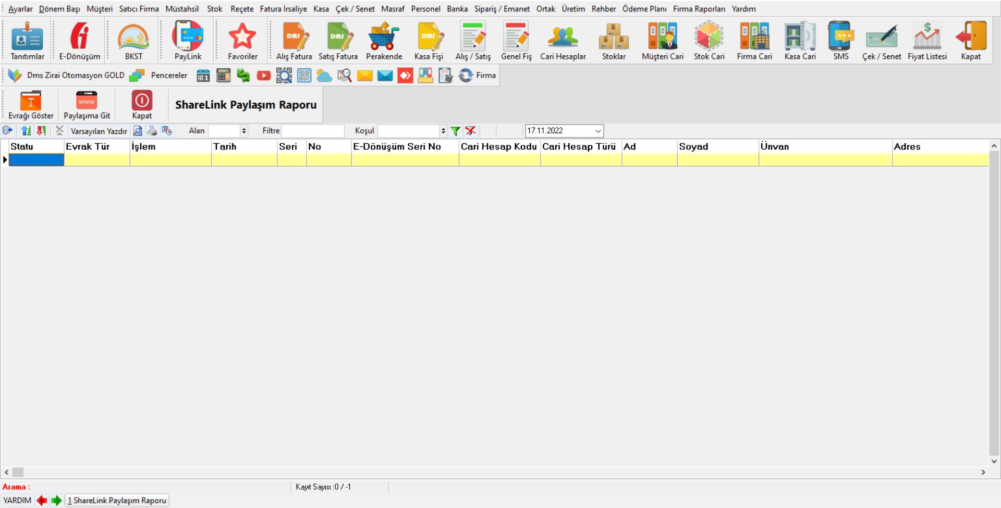The height and width of the screenshot is (508, 1001).
Task: Expand the Koşul condition dropdown
Action: click(x=443, y=131)
